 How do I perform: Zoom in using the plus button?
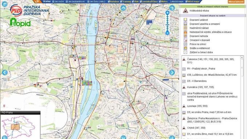tap(167, 13)
